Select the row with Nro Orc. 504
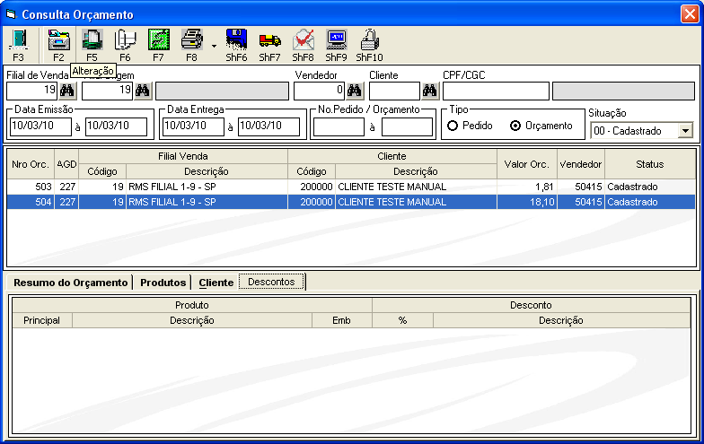Image resolution: width=704 pixels, height=444 pixels. click(x=351, y=202)
